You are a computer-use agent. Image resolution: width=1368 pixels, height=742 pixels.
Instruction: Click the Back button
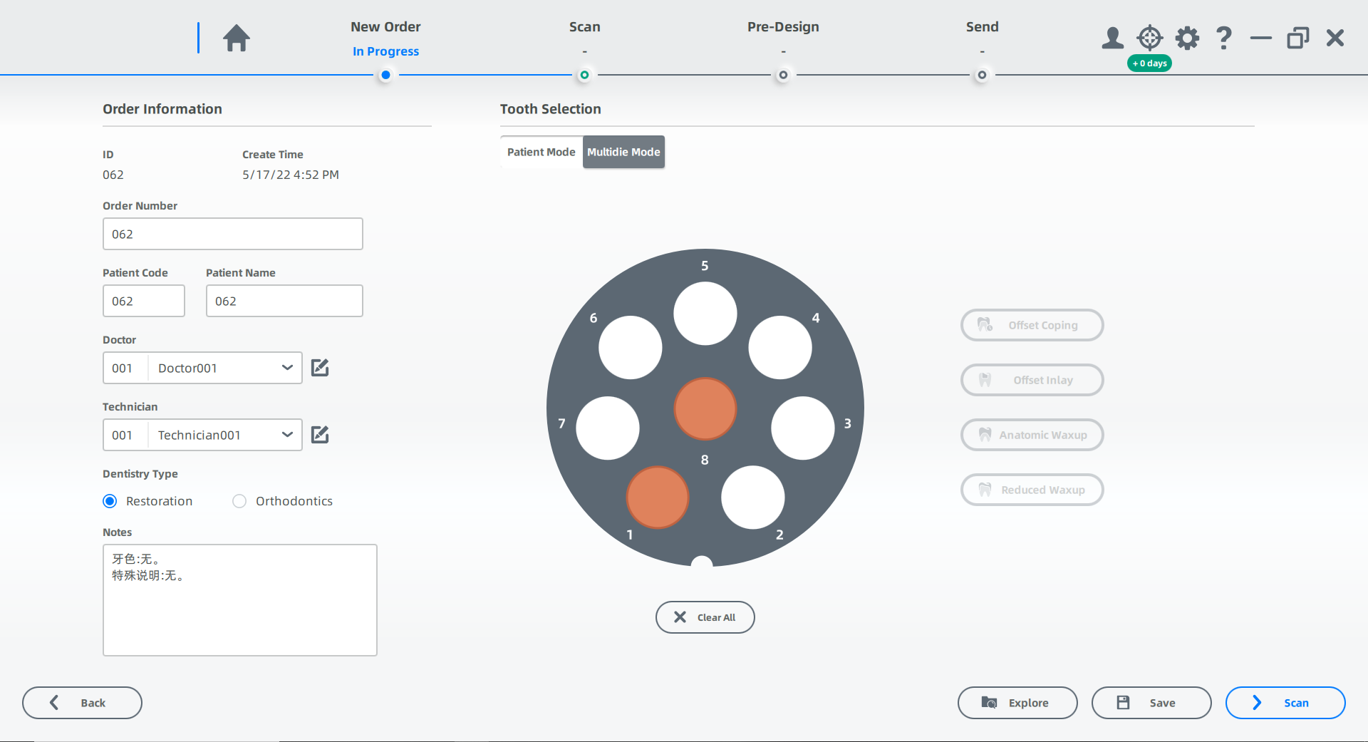point(82,703)
